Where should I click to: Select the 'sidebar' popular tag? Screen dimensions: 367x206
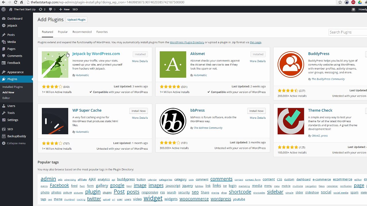coord(275,192)
